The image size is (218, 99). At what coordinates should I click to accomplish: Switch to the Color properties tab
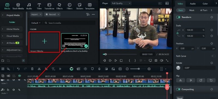205,4
